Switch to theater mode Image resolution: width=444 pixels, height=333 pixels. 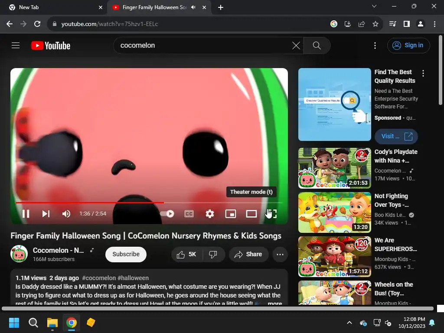tap(251, 214)
